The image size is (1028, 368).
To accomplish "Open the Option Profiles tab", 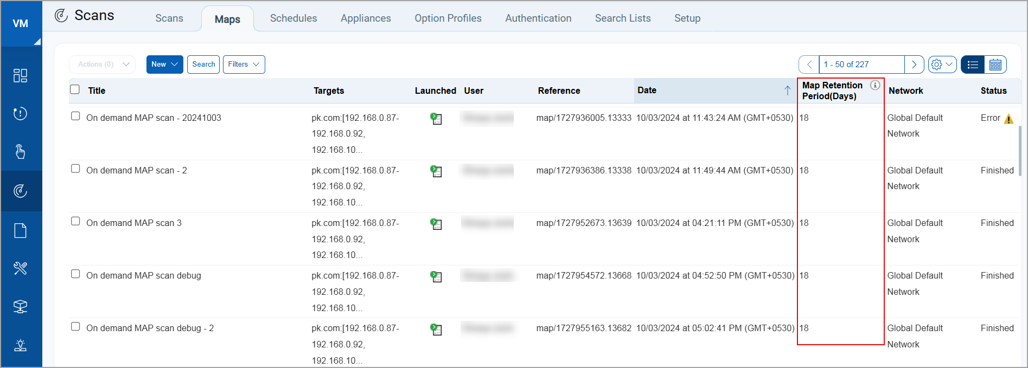I will pos(448,18).
